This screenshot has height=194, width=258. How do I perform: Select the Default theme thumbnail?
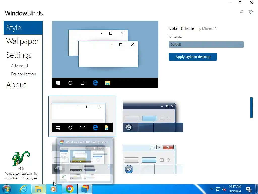[82, 116]
